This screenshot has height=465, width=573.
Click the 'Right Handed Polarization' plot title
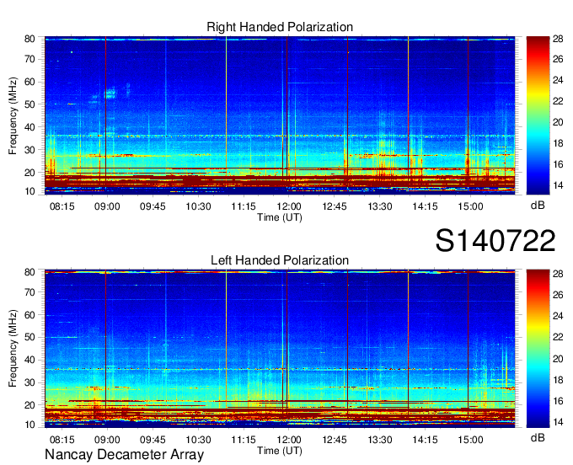(x=280, y=27)
